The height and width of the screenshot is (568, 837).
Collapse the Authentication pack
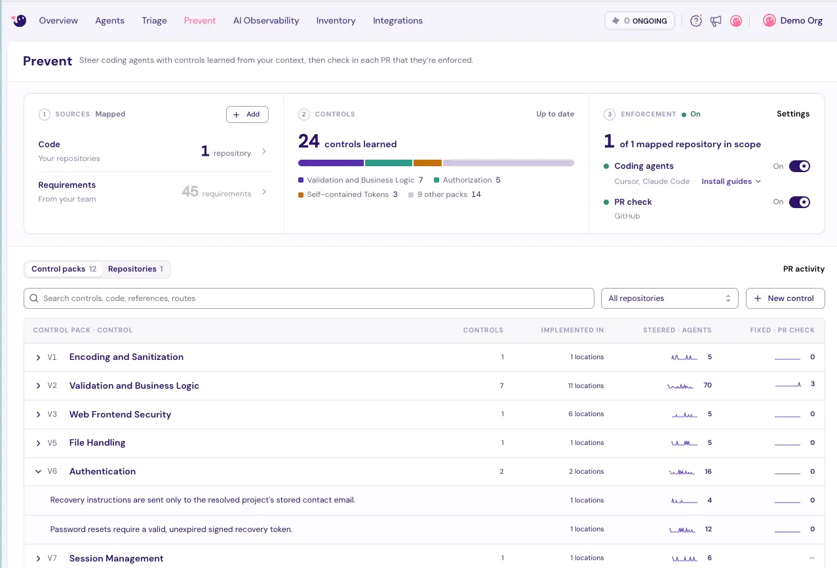click(38, 472)
